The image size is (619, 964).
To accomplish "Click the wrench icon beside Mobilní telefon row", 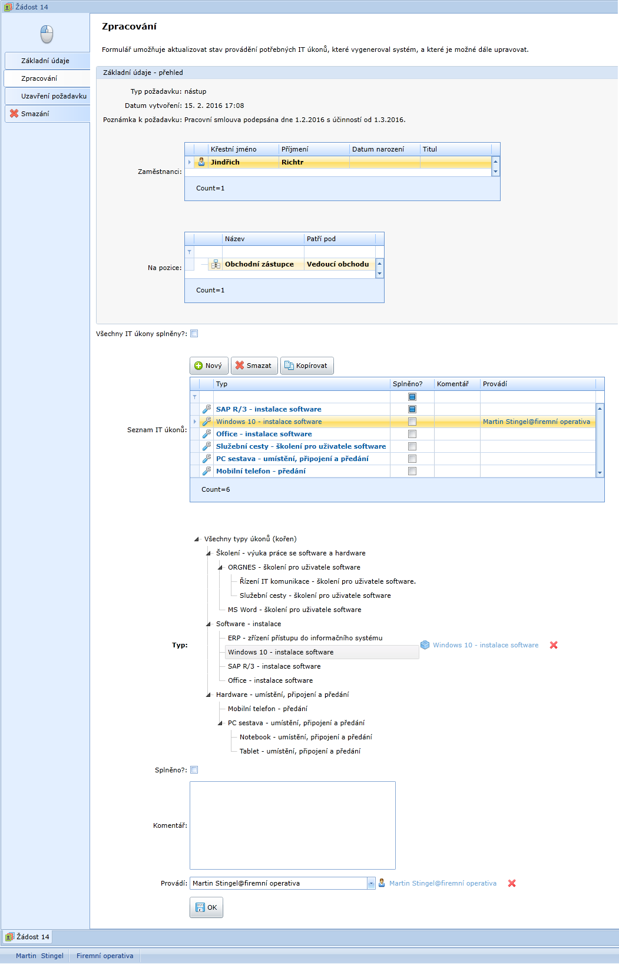I will tap(207, 471).
